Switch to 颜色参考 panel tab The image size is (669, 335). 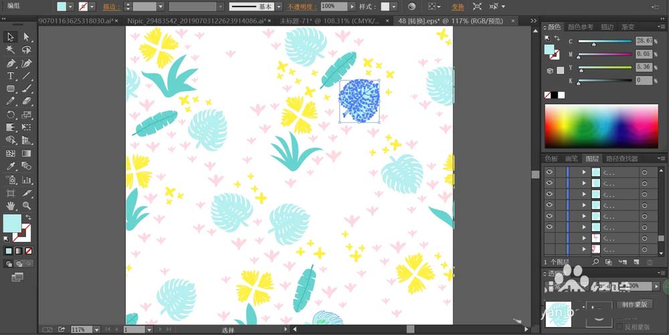pyautogui.click(x=580, y=27)
